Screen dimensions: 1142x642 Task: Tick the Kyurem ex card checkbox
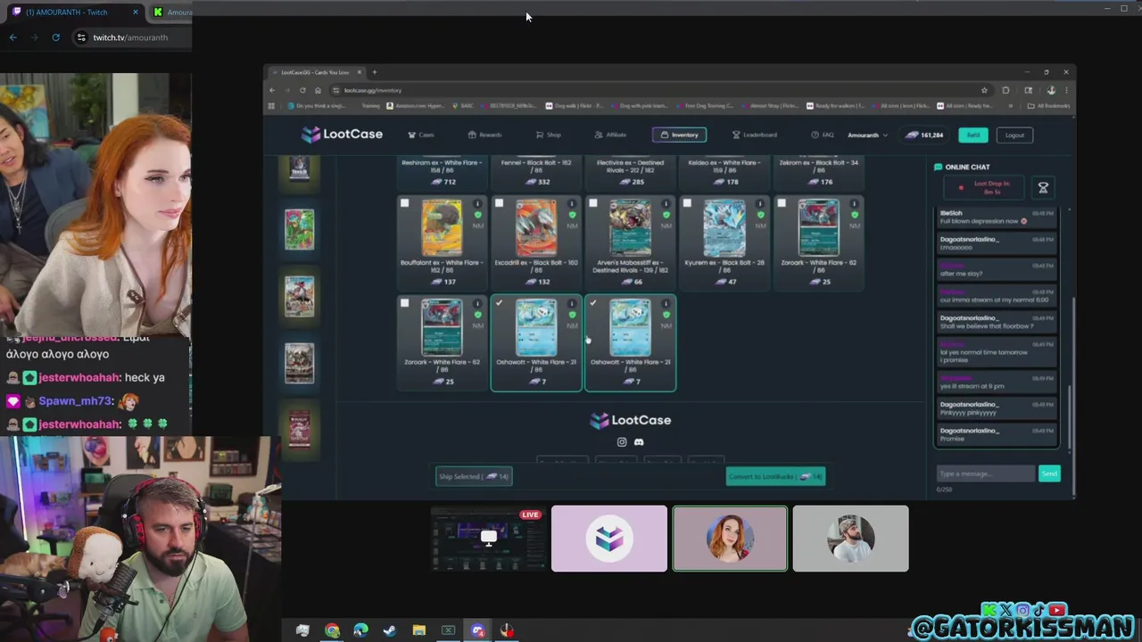(x=687, y=203)
